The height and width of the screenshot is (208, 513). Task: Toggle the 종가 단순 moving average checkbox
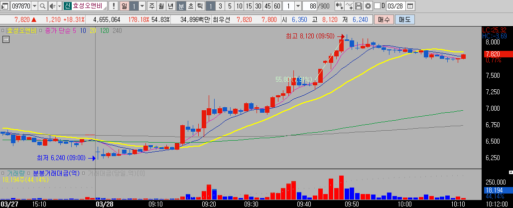(x=41, y=31)
